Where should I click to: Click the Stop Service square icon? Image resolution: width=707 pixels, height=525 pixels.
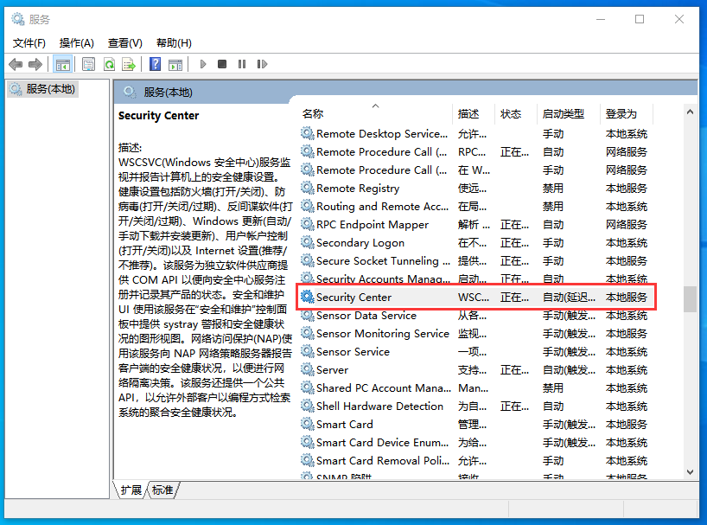point(222,64)
